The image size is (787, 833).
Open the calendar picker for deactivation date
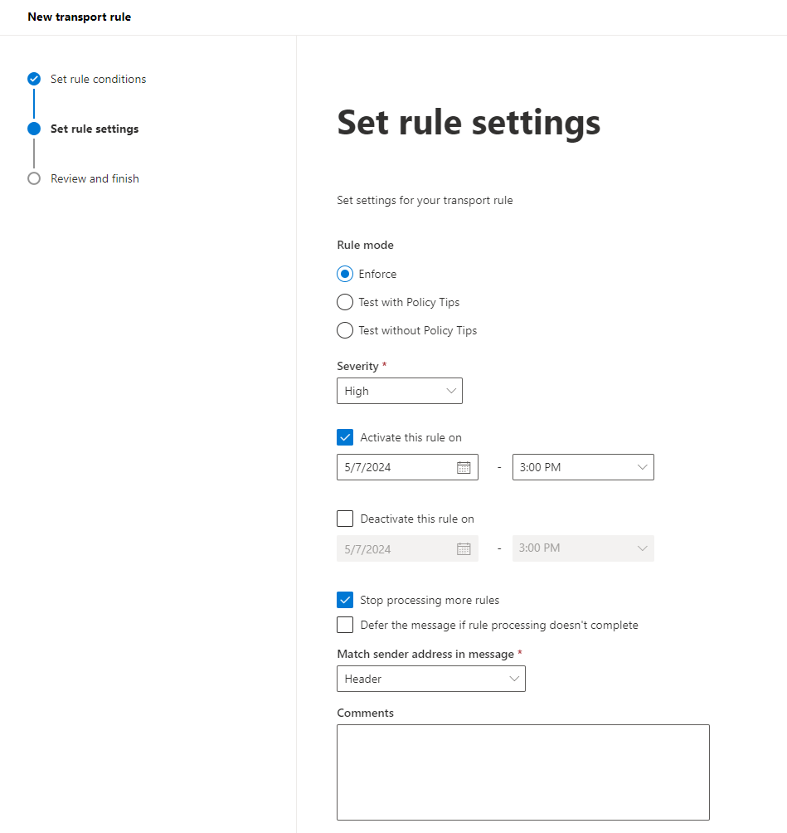click(x=465, y=548)
